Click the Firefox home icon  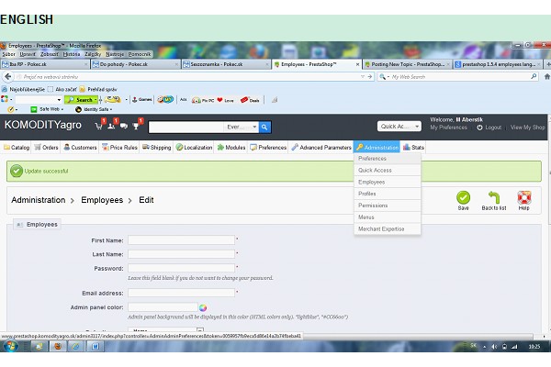click(x=546, y=76)
